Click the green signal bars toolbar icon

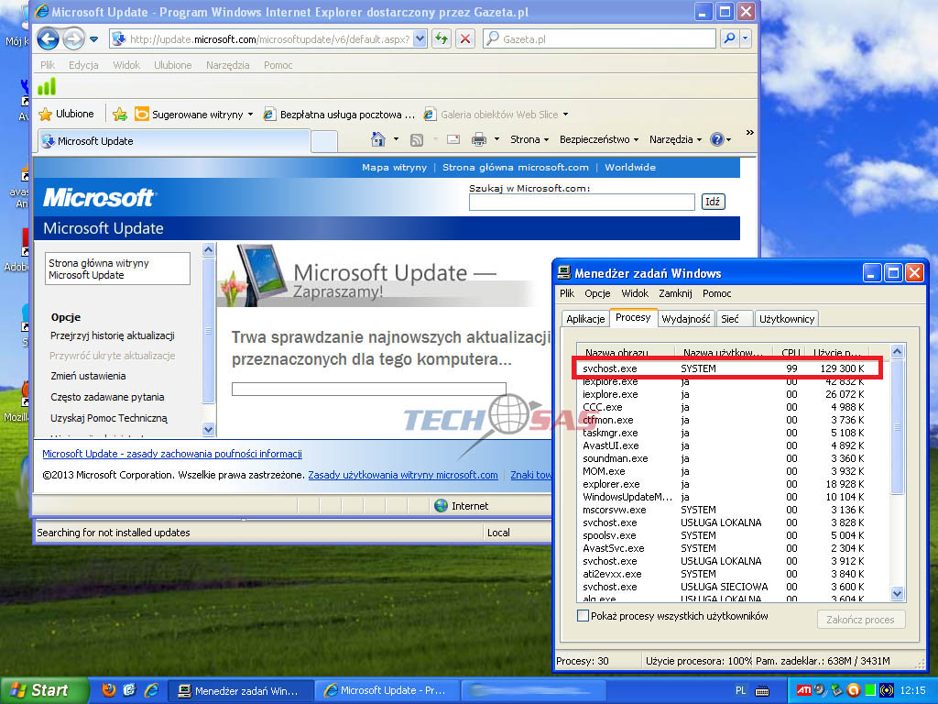pos(47,87)
